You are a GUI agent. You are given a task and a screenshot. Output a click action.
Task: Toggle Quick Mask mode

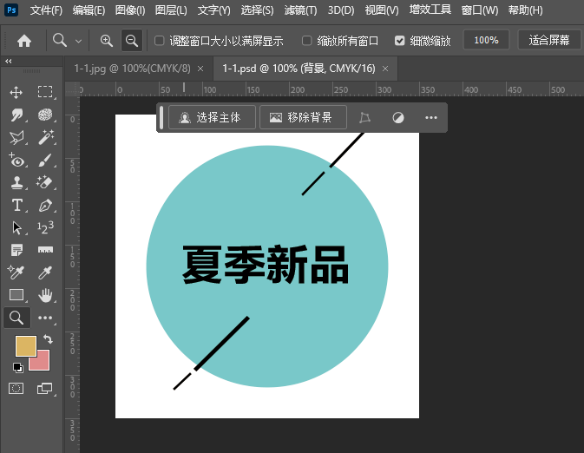coord(16,389)
